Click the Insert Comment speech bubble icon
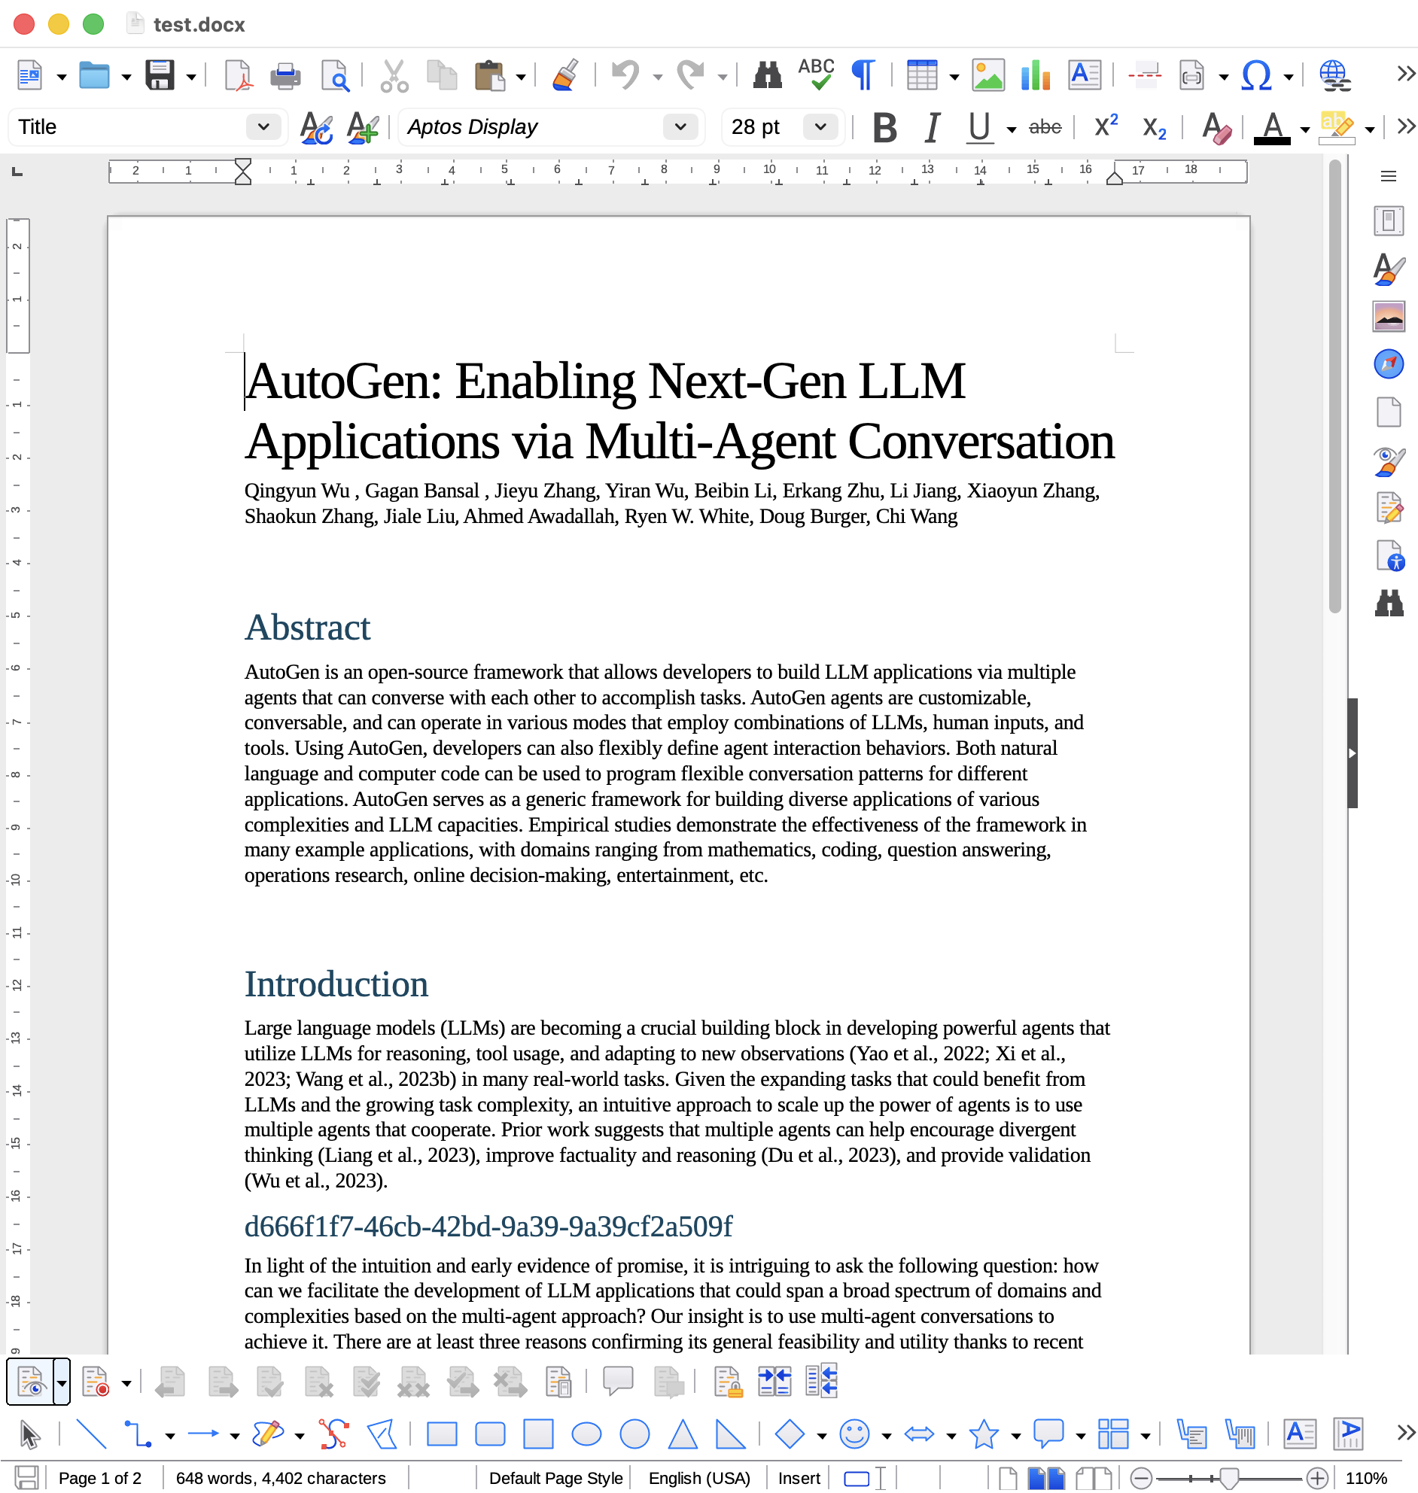The image size is (1418, 1493). coord(616,1381)
